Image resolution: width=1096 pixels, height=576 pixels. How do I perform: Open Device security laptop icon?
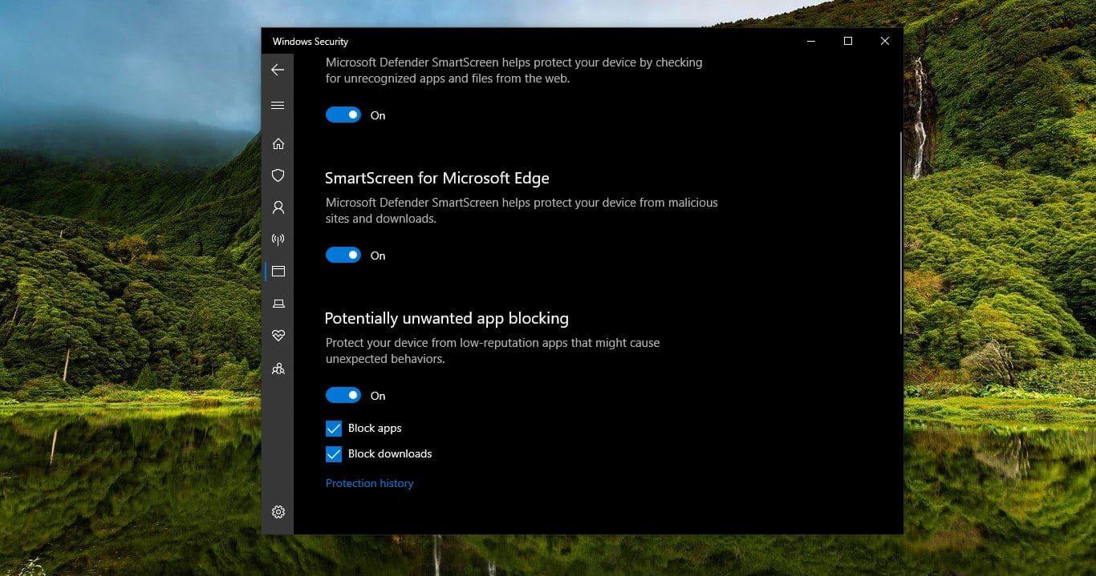pyautogui.click(x=278, y=304)
